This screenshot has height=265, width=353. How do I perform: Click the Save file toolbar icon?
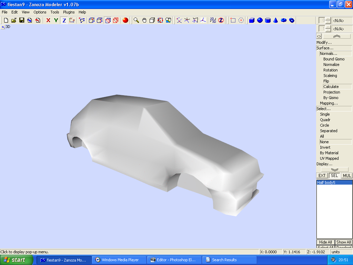click(x=22, y=20)
